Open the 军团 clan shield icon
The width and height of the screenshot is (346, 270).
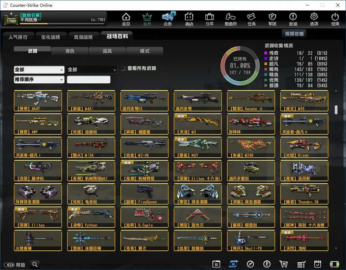(x=272, y=19)
